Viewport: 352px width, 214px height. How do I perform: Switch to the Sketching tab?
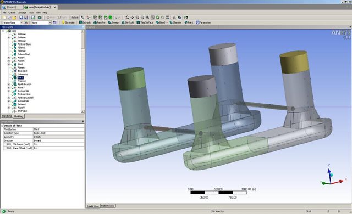[x=7, y=116]
